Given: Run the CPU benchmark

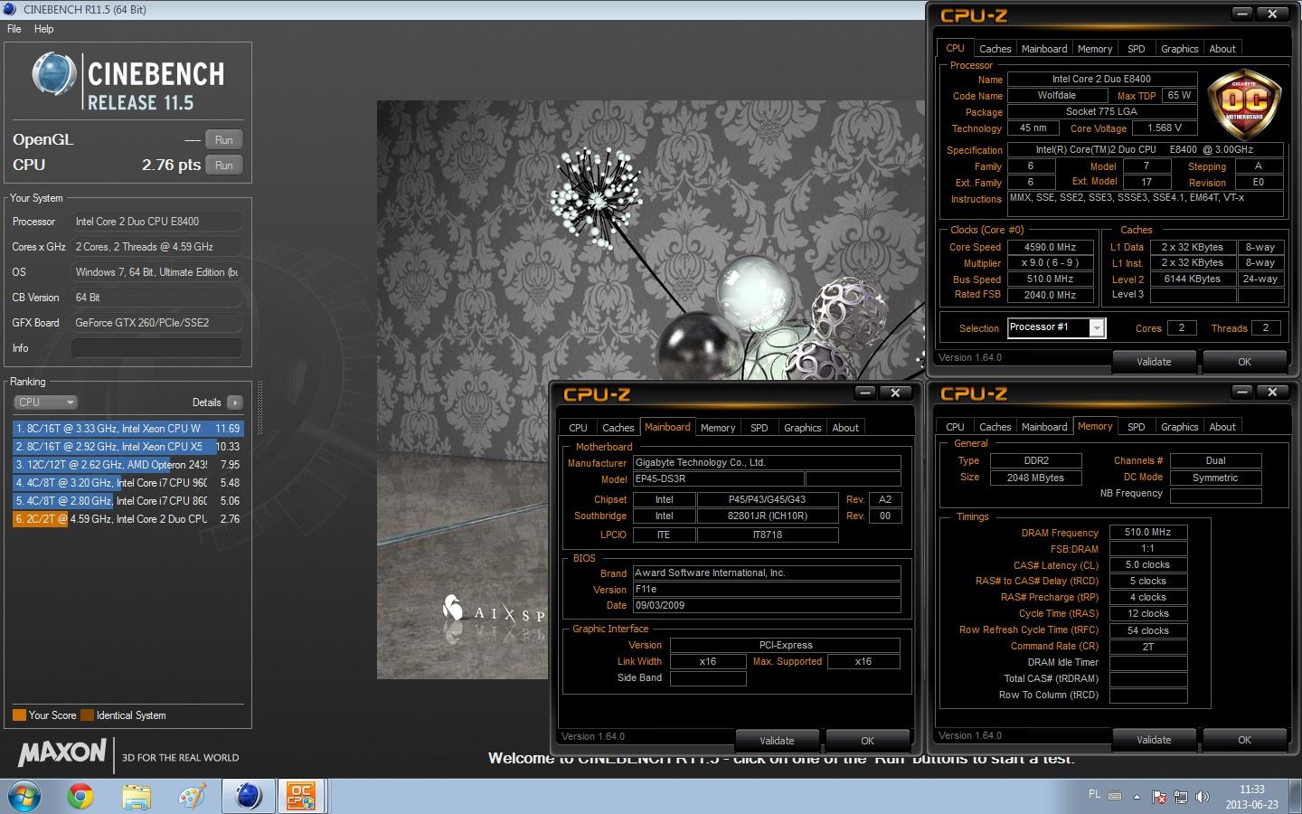Looking at the screenshot, I should (x=224, y=165).
